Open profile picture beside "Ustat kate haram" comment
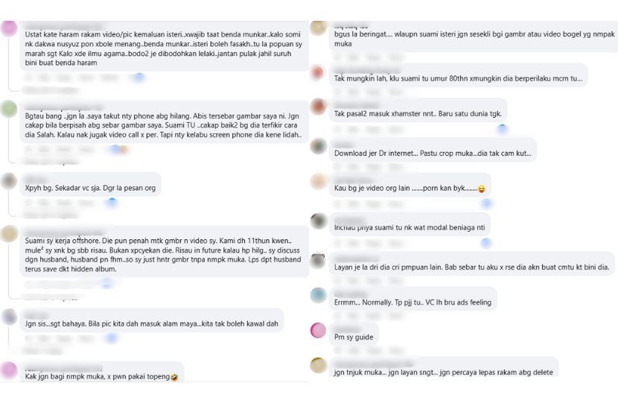Viewport: 618px width, 412px height. pyautogui.click(x=9, y=28)
